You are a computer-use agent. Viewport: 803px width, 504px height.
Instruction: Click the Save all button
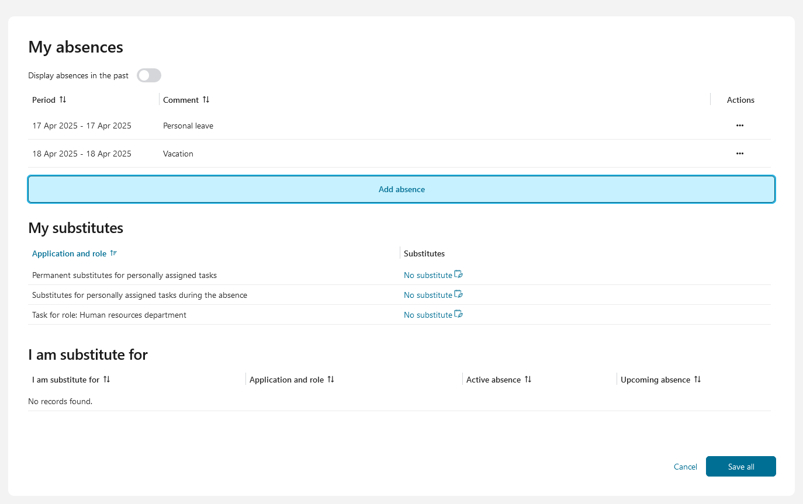point(741,467)
